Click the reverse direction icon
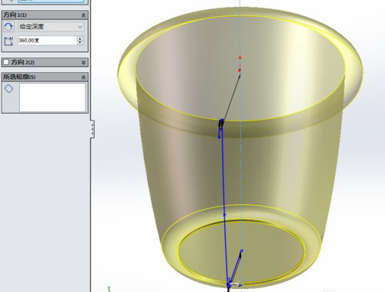The width and height of the screenshot is (385, 292). 8,27
